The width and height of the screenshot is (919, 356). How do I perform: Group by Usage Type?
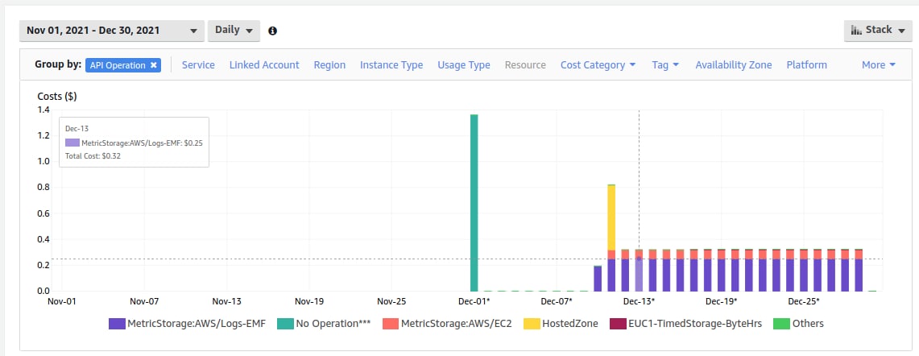tap(464, 65)
